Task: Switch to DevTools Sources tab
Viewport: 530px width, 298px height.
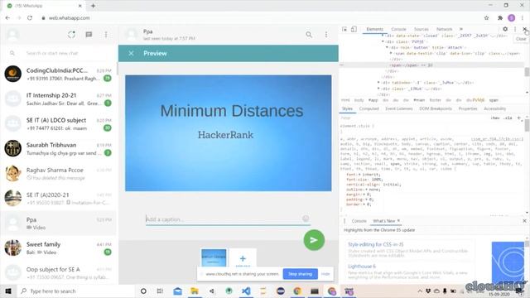Action: [x=422, y=29]
